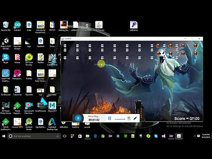Open the Recycle Bin desktop icon
Viewport: 212px width, 159px height.
pyautogui.click(x=6, y=26)
